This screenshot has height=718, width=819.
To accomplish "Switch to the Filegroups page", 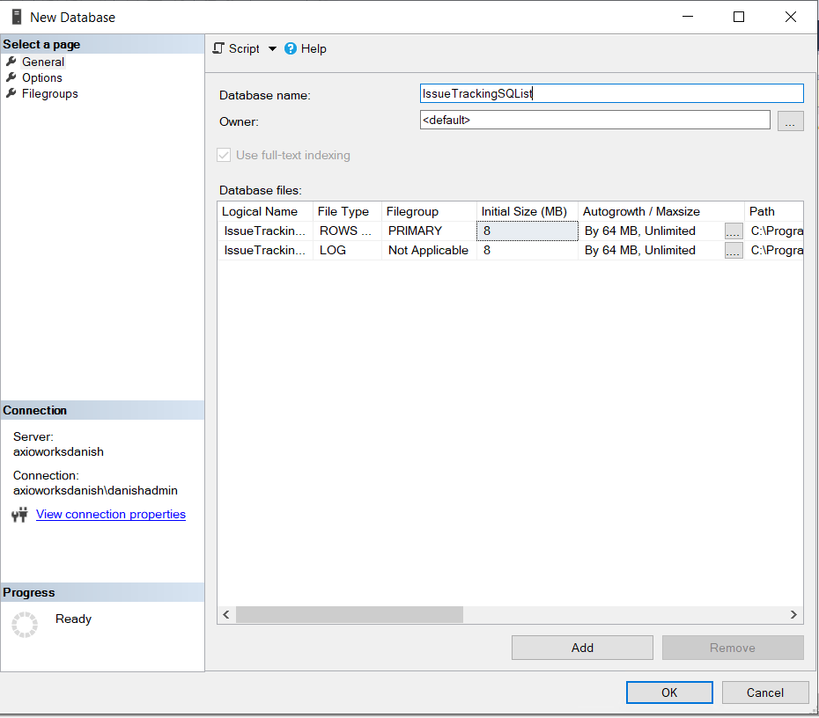I will (49, 93).
